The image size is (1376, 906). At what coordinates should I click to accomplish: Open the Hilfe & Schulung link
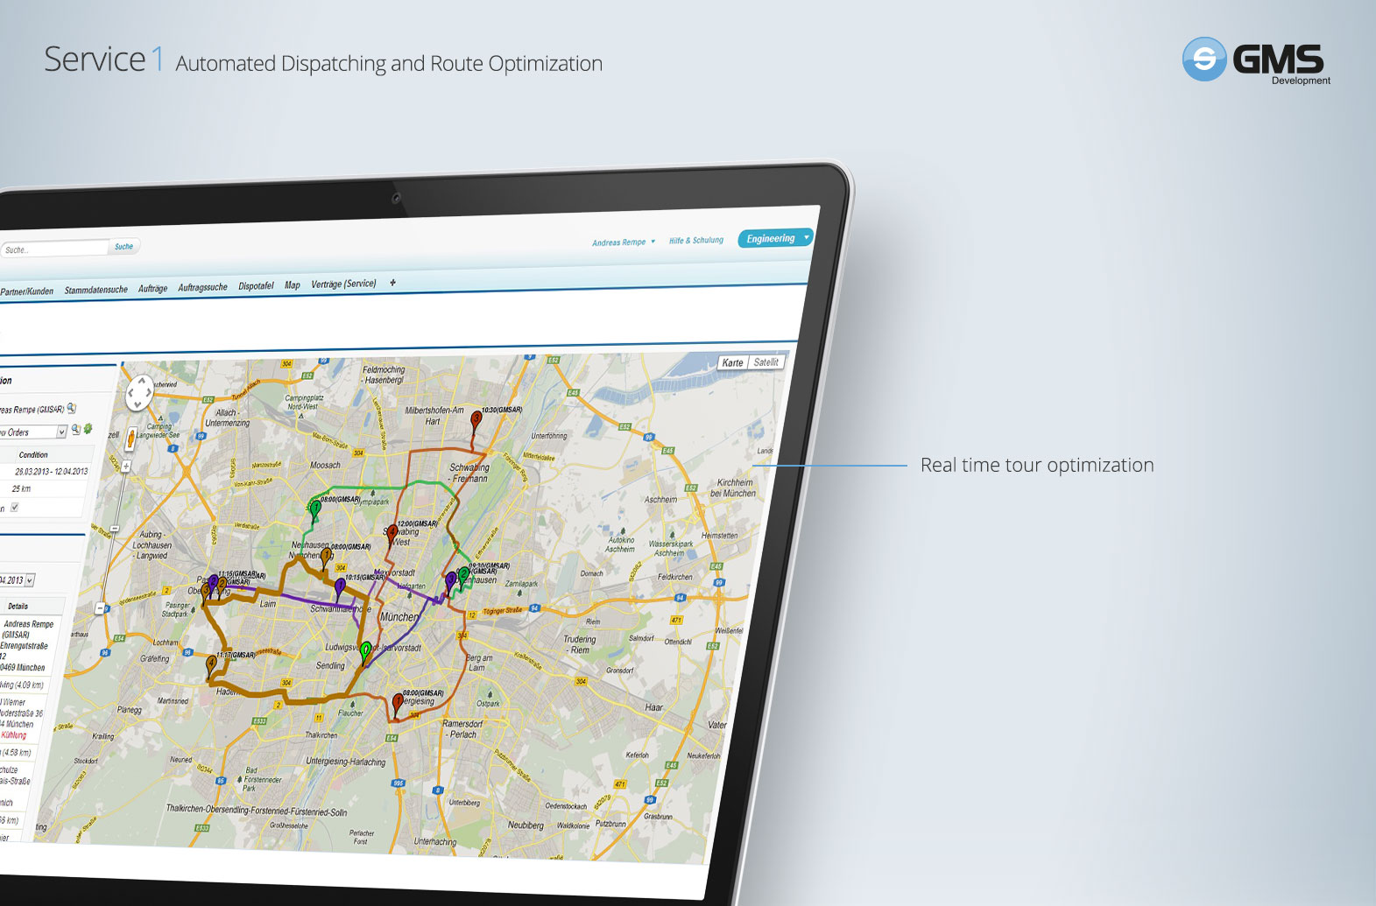coord(695,241)
